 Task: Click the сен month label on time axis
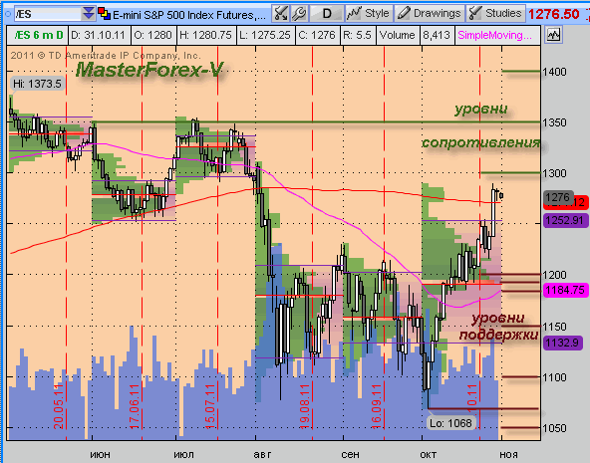coord(350,454)
